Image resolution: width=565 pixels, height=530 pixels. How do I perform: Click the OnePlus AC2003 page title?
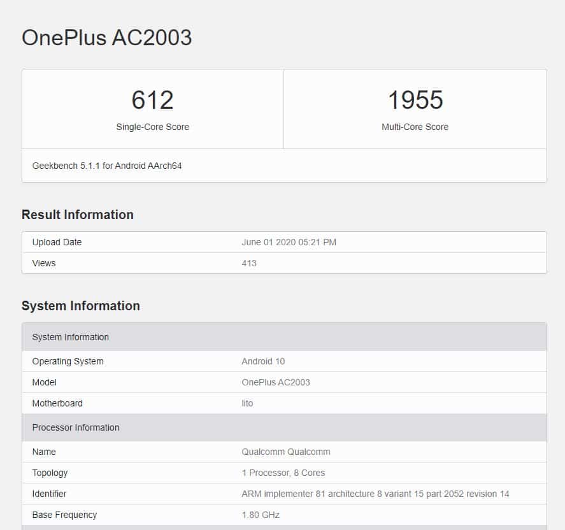[106, 38]
